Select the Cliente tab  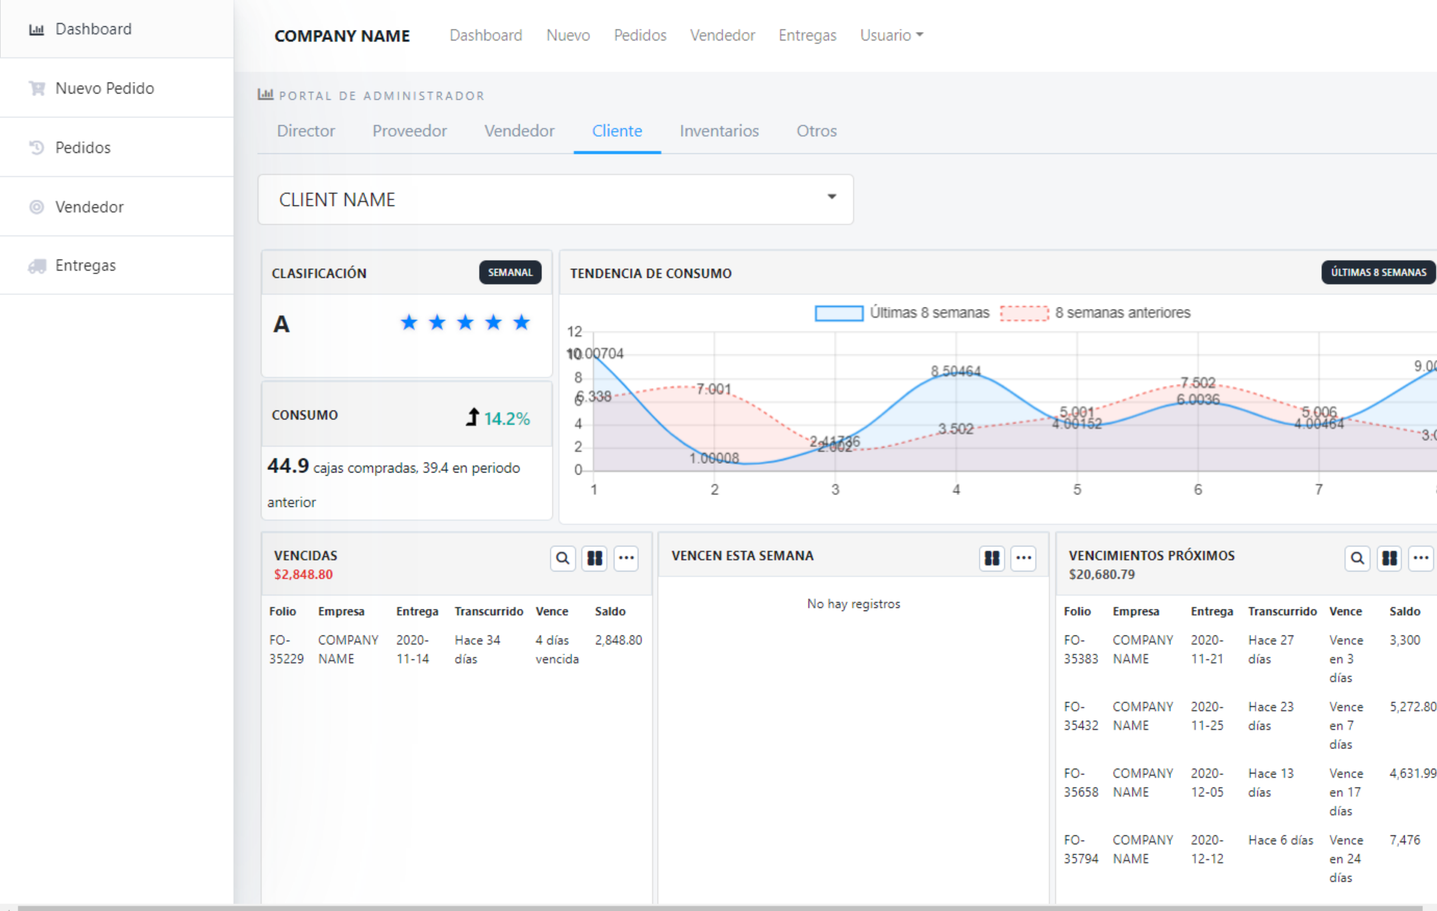coord(617,130)
